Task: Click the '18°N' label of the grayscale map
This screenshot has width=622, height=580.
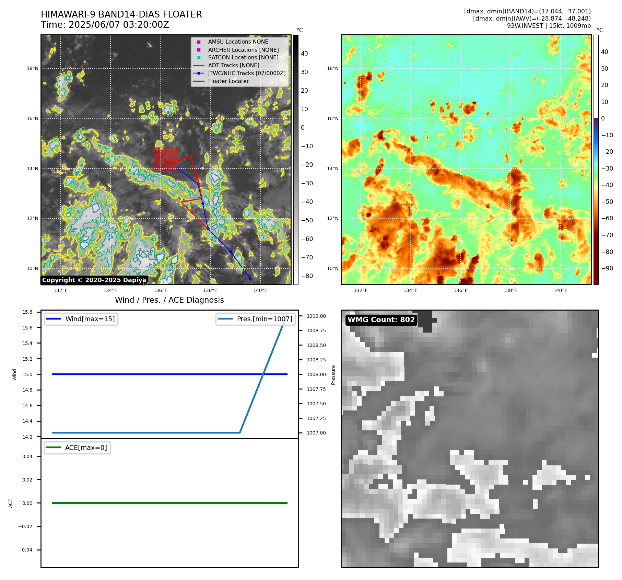Action: point(33,68)
